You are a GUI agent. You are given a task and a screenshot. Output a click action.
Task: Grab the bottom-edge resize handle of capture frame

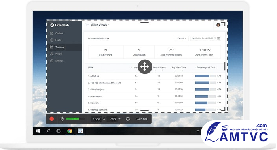[x=145, y=111]
